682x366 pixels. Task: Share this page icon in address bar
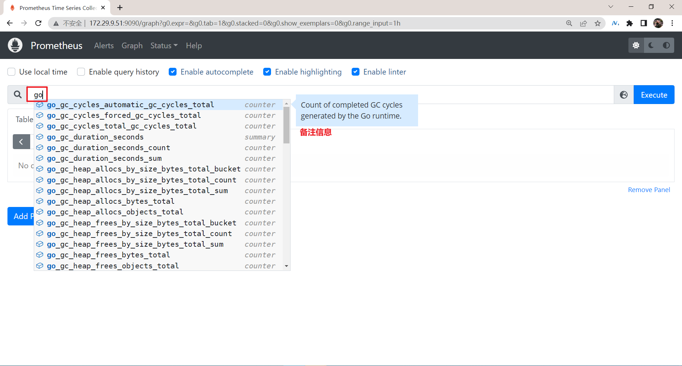click(583, 23)
